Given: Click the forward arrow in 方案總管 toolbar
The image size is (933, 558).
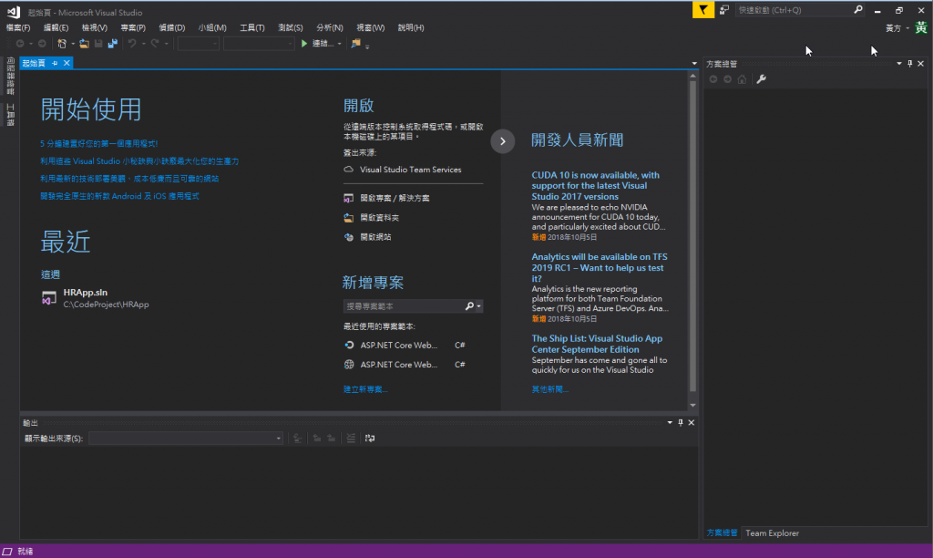Looking at the screenshot, I should (728, 79).
